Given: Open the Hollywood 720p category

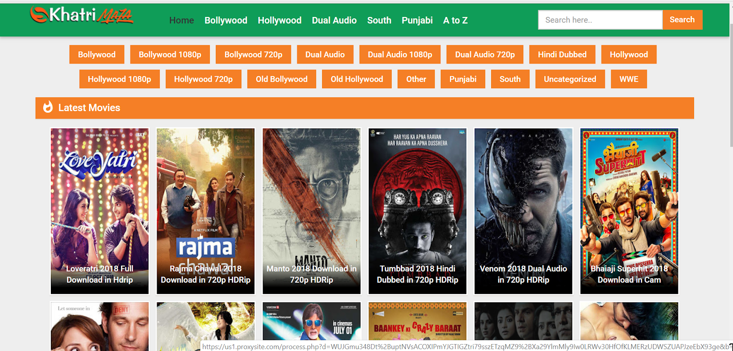Looking at the screenshot, I should coord(203,79).
